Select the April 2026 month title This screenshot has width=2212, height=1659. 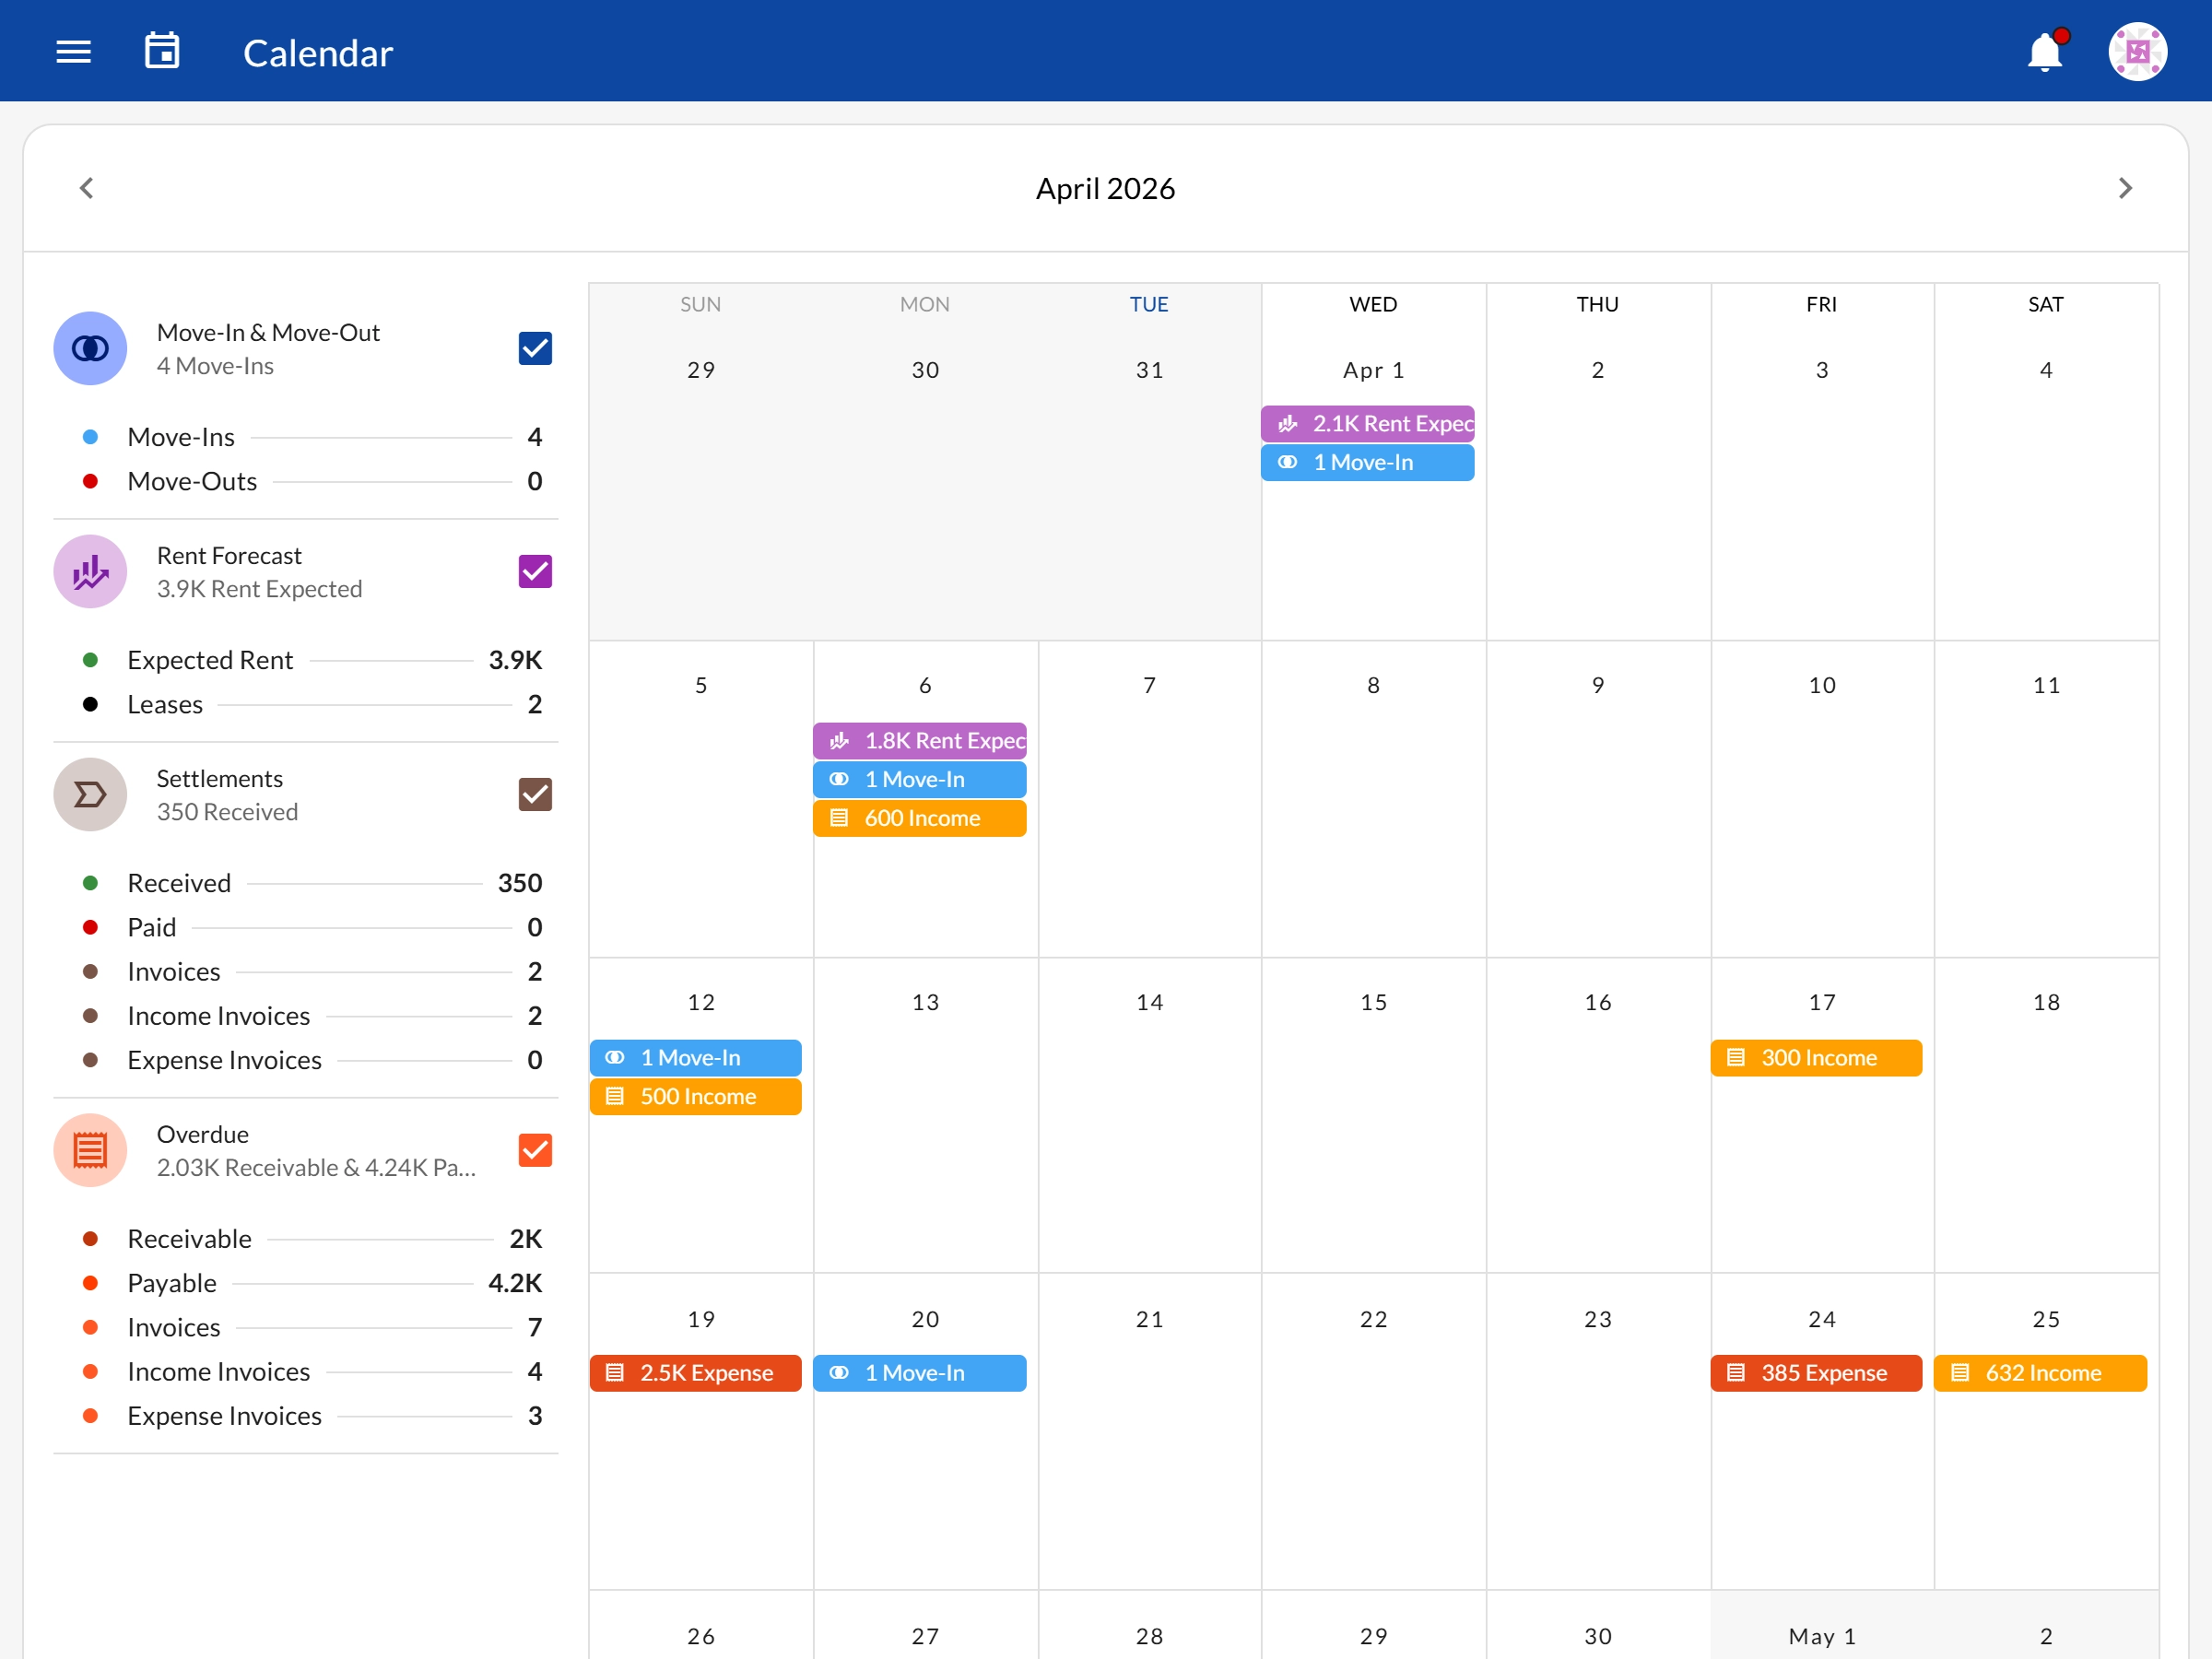[1105, 188]
